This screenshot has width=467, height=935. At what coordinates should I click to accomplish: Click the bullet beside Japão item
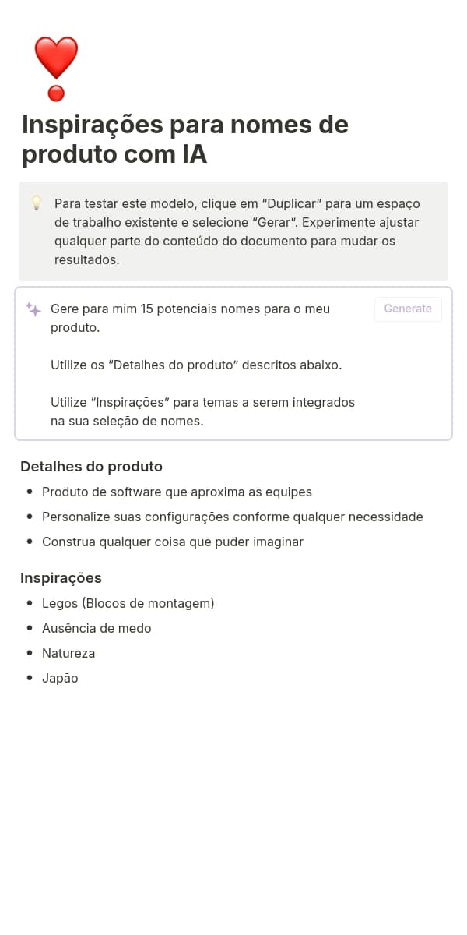(x=30, y=678)
